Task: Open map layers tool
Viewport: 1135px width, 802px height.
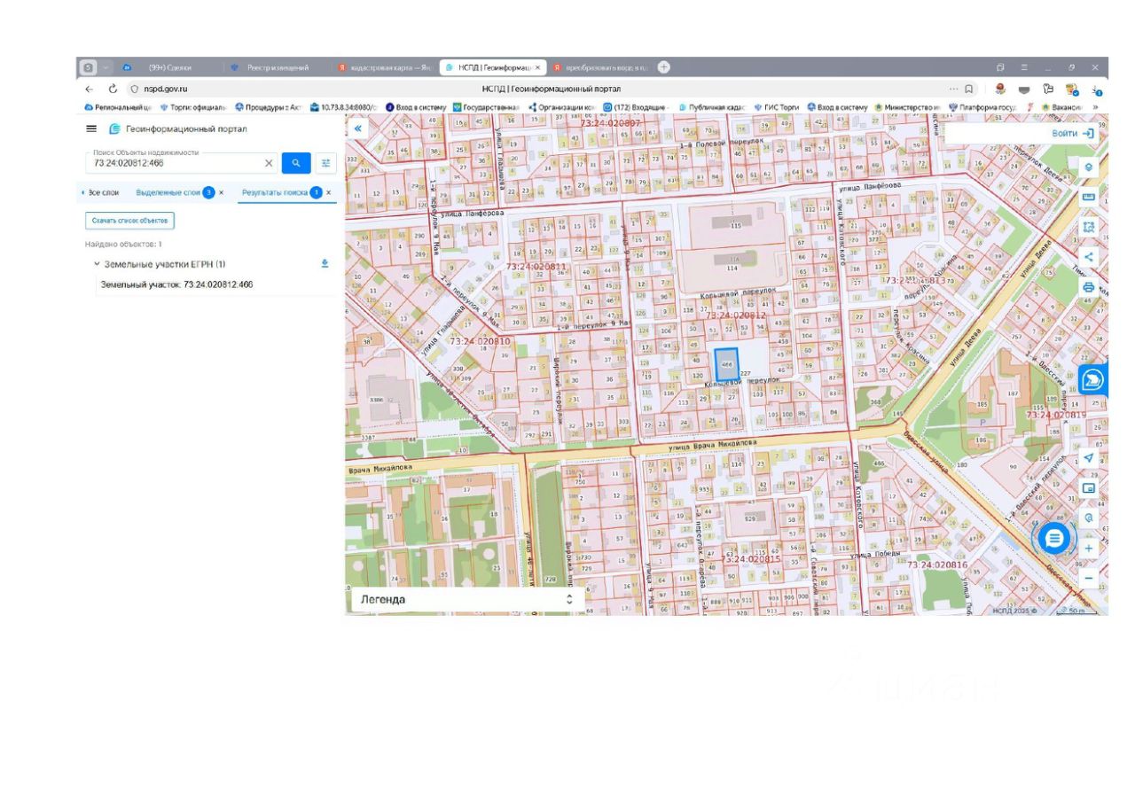Action: (1089, 167)
